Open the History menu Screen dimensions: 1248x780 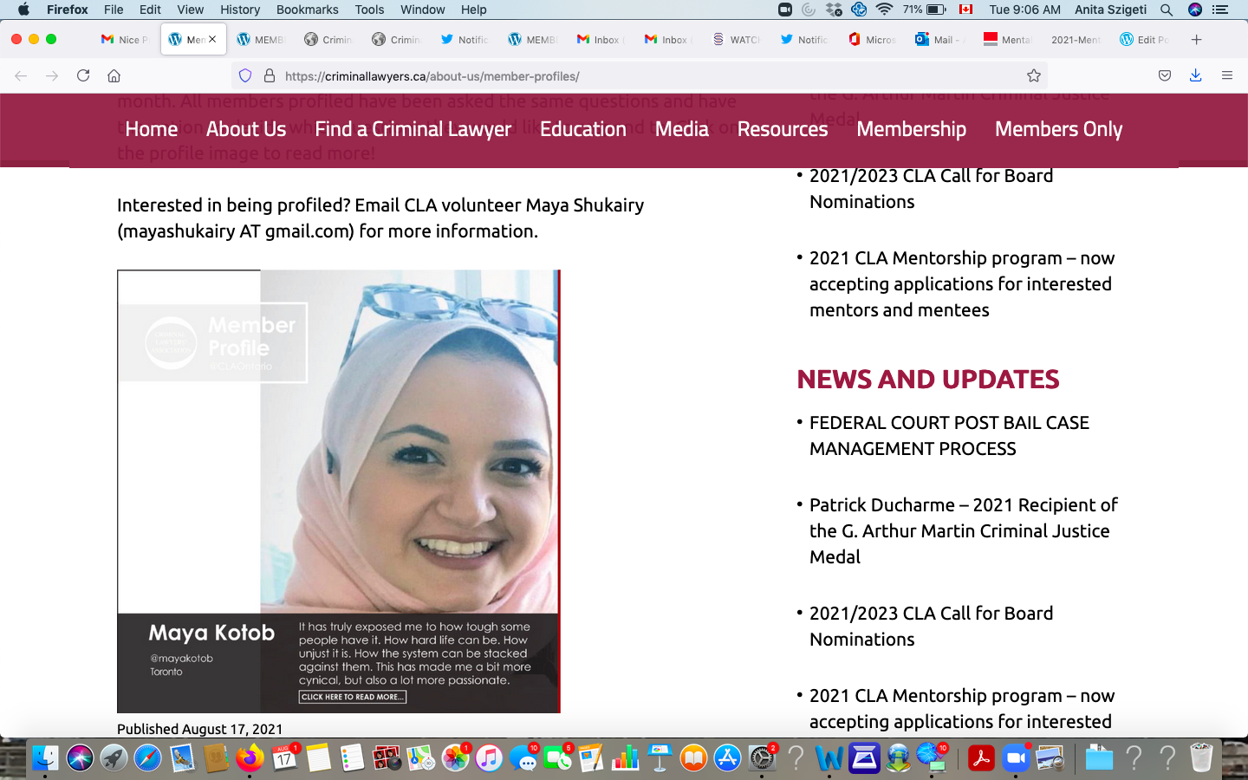[x=239, y=10]
